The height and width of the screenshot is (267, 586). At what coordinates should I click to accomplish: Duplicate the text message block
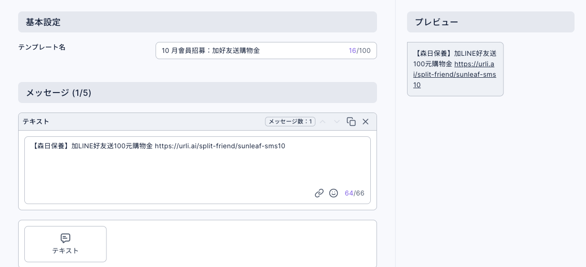click(x=351, y=122)
